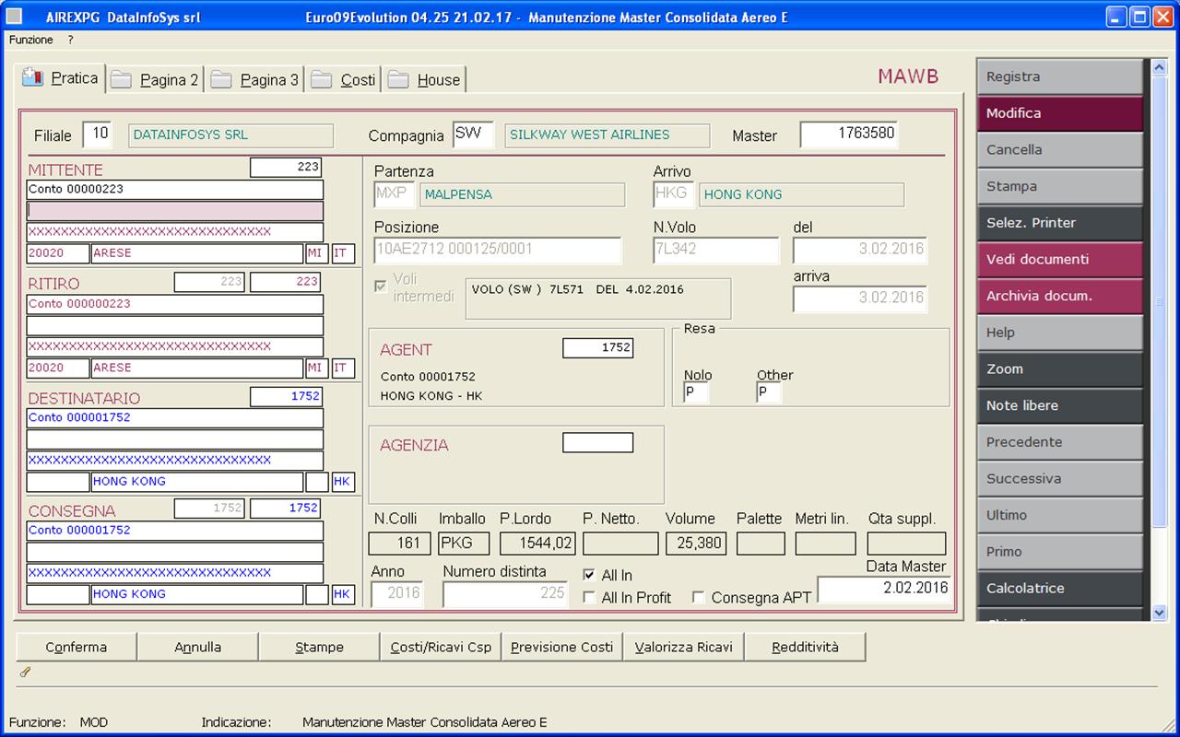This screenshot has width=1180, height=737.
Task: Click the sidebar scrollbar up arrow
Action: pos(1159,67)
